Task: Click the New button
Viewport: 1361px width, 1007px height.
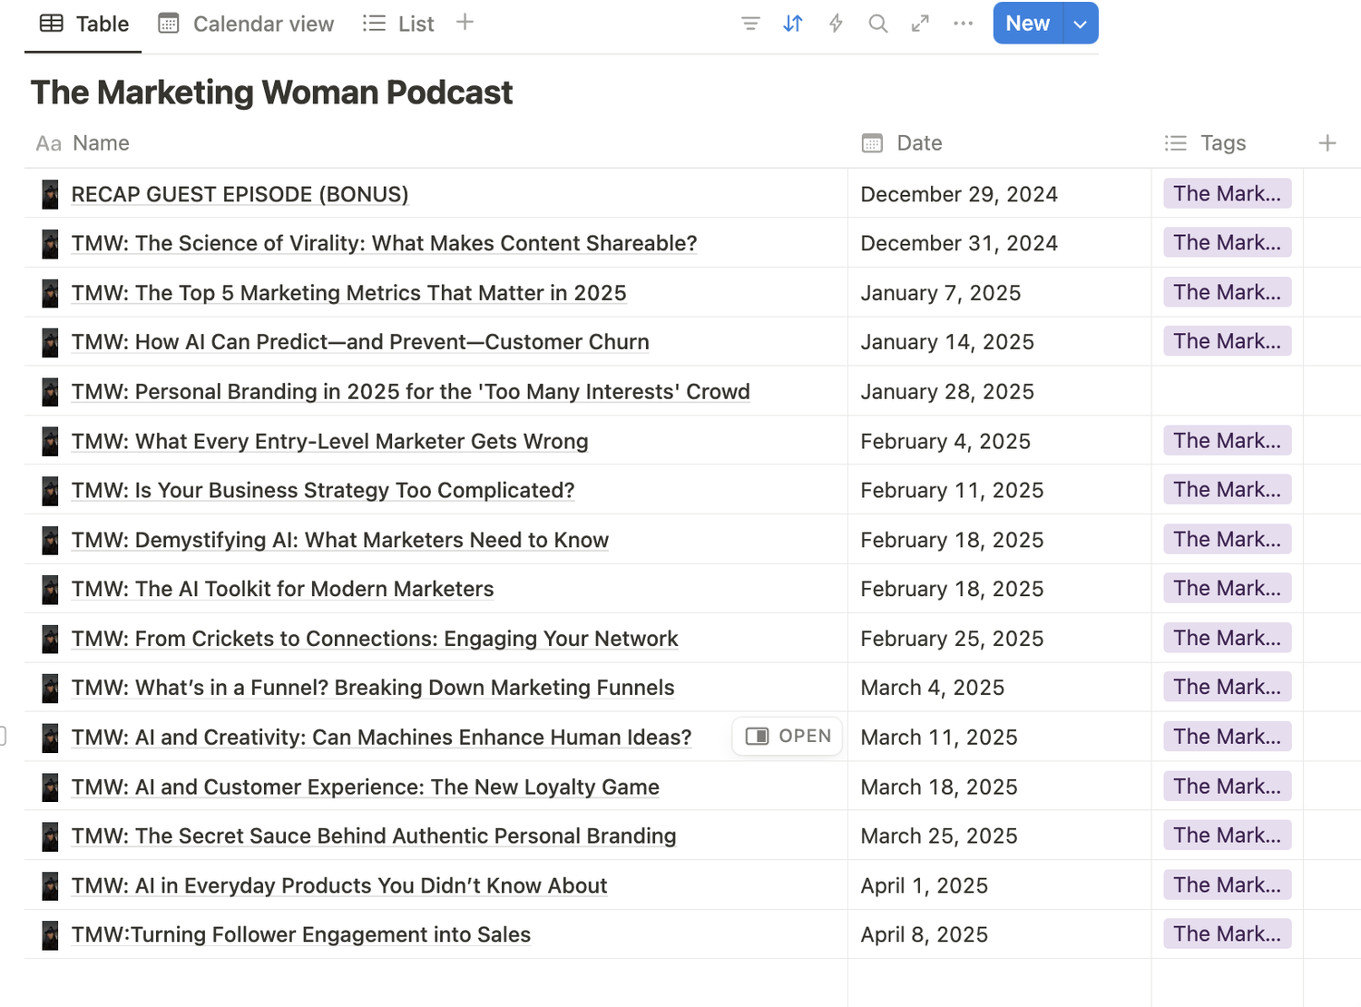Action: (1027, 24)
